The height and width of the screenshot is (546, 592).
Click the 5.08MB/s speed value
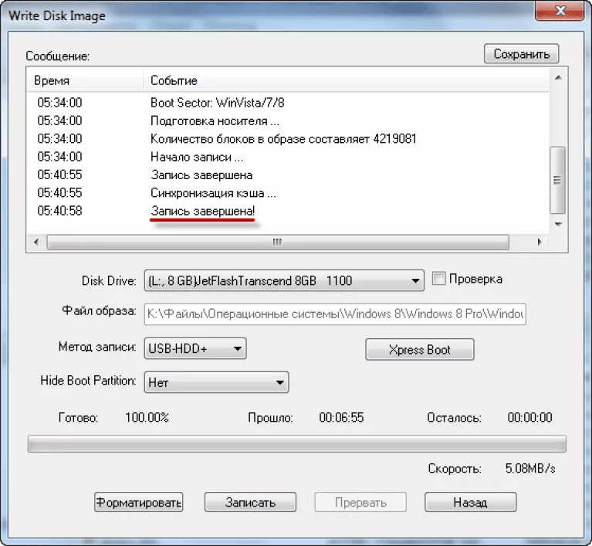[530, 469]
